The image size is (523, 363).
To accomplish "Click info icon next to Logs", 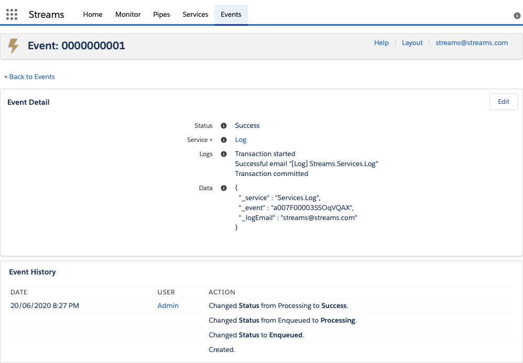I will [224, 154].
